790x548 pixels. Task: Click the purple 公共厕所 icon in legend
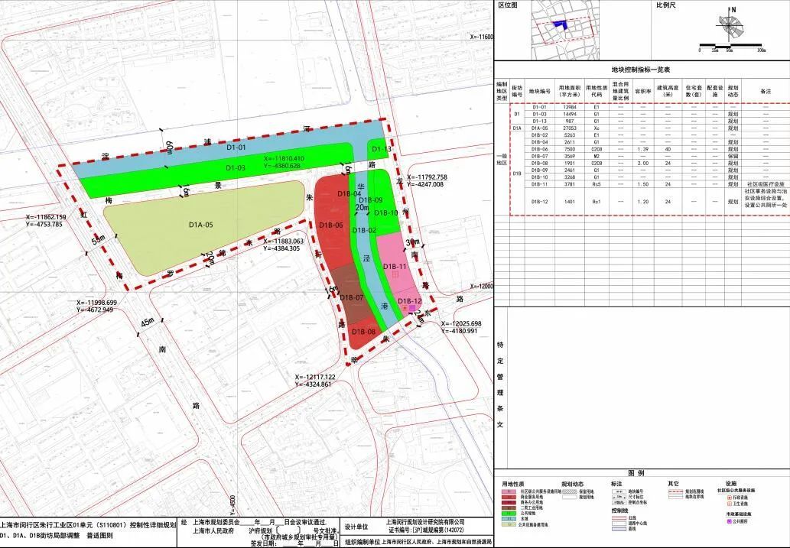730,521
